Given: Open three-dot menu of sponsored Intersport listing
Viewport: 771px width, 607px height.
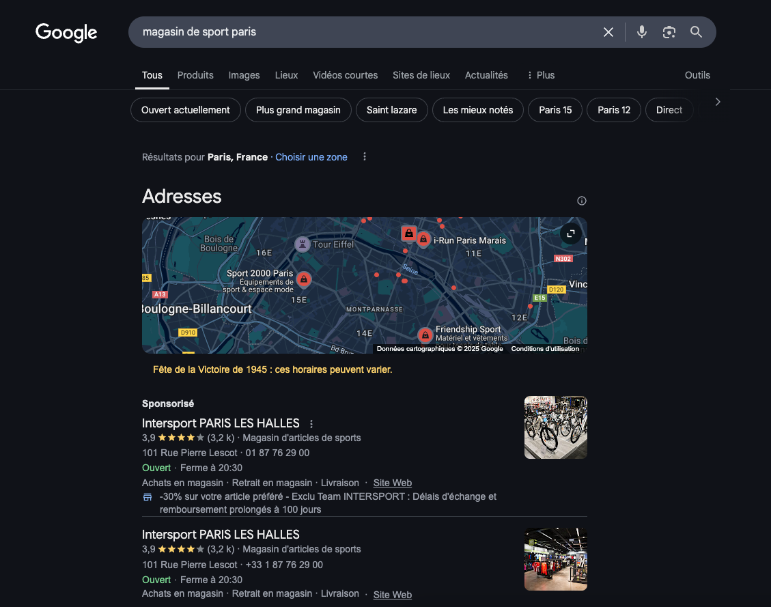Looking at the screenshot, I should click(x=311, y=424).
